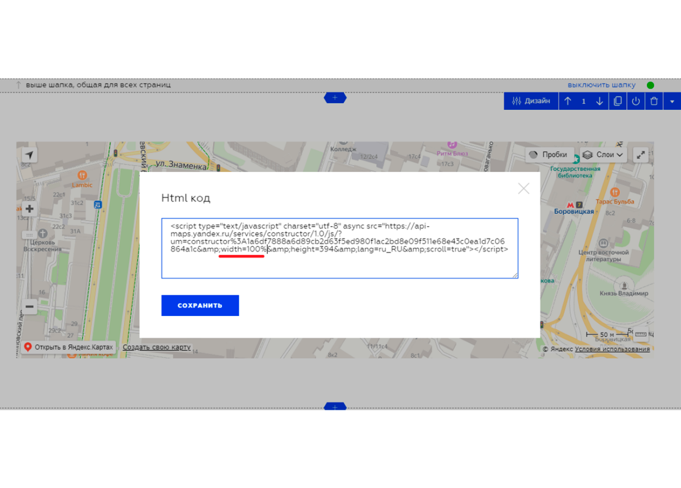Click the Сохранить button
The width and height of the screenshot is (681, 488).
pyautogui.click(x=200, y=305)
